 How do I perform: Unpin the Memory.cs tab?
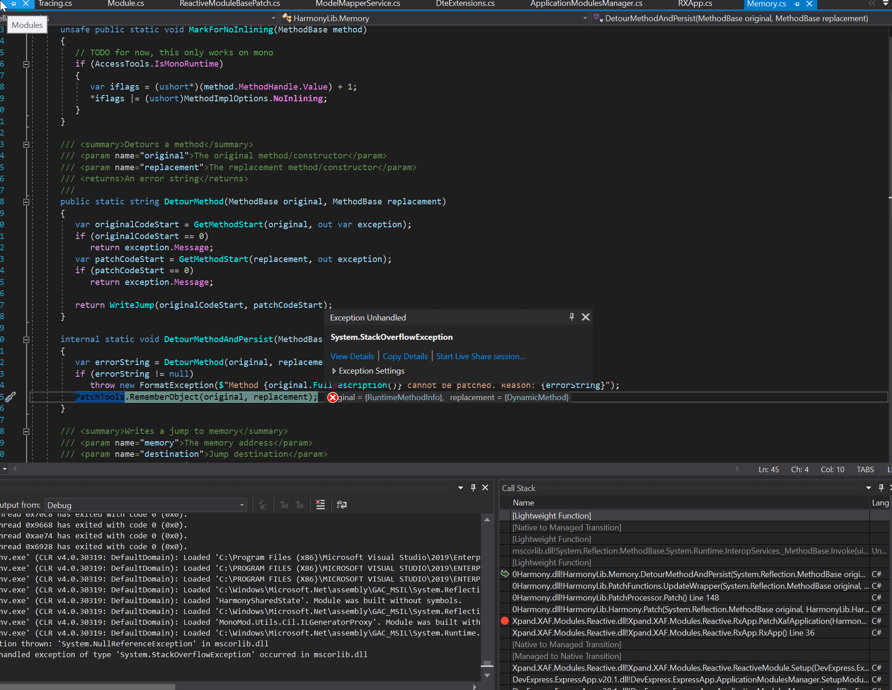(x=797, y=5)
